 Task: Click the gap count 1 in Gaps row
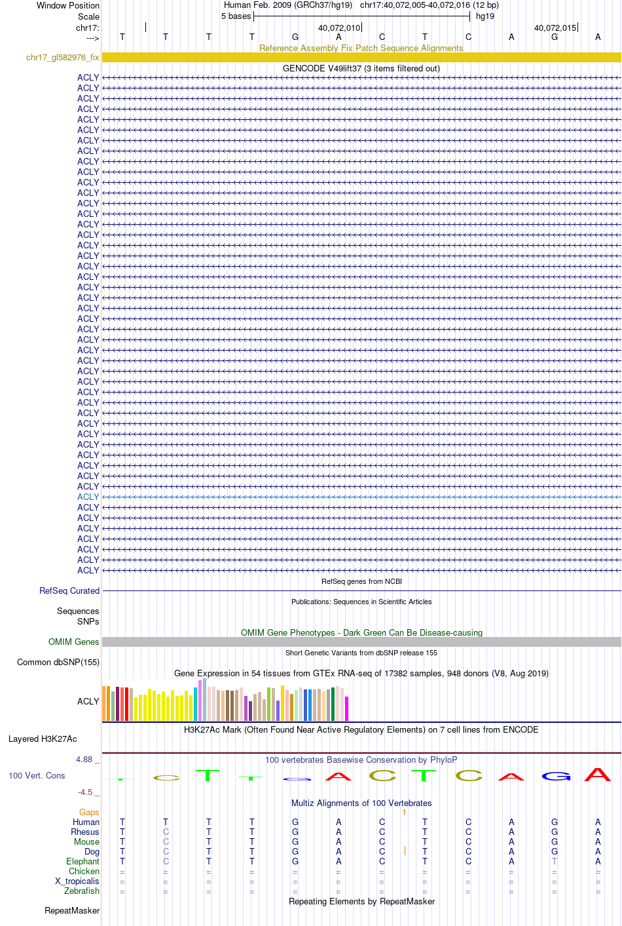tap(405, 813)
